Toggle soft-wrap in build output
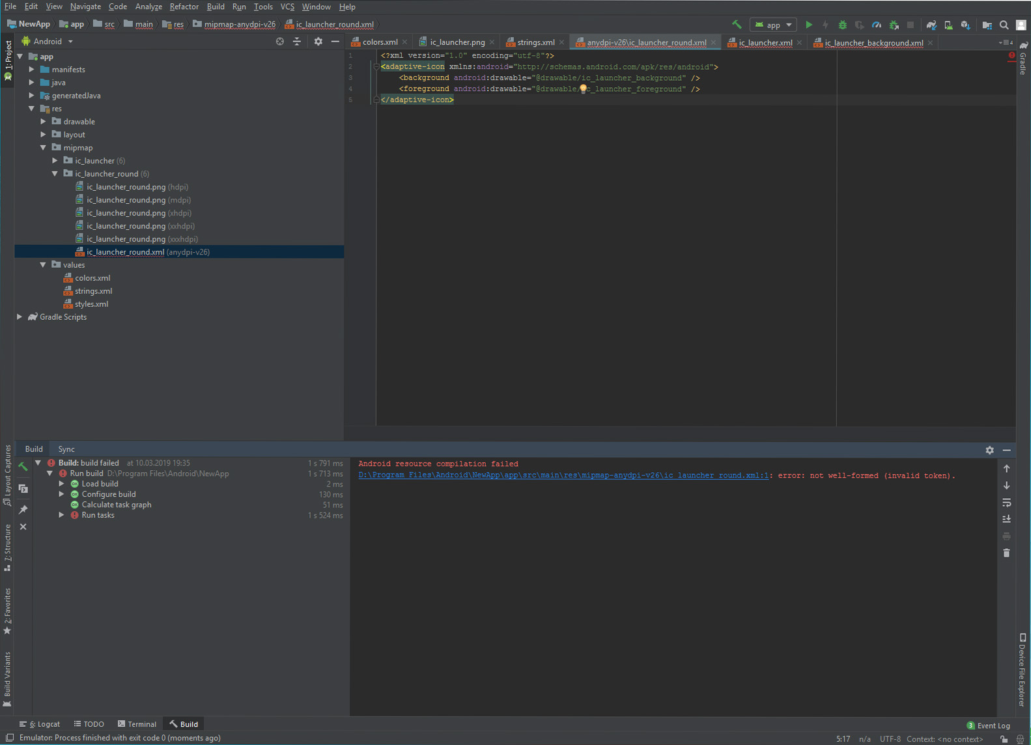The image size is (1031, 745). 1006,502
